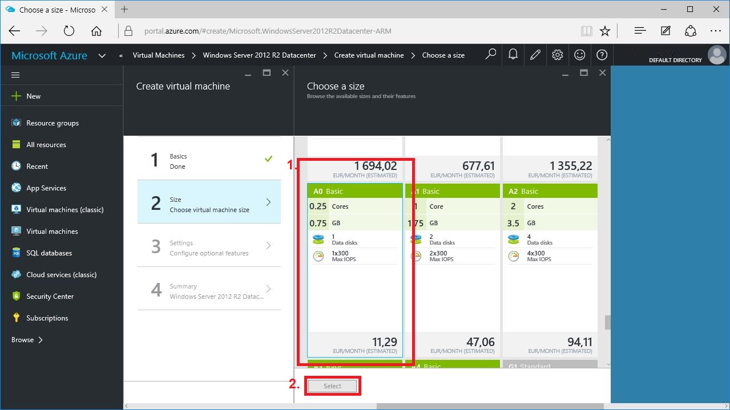Go to Create virtual machine breadcrumb
Image resolution: width=730 pixels, height=410 pixels.
click(x=369, y=55)
